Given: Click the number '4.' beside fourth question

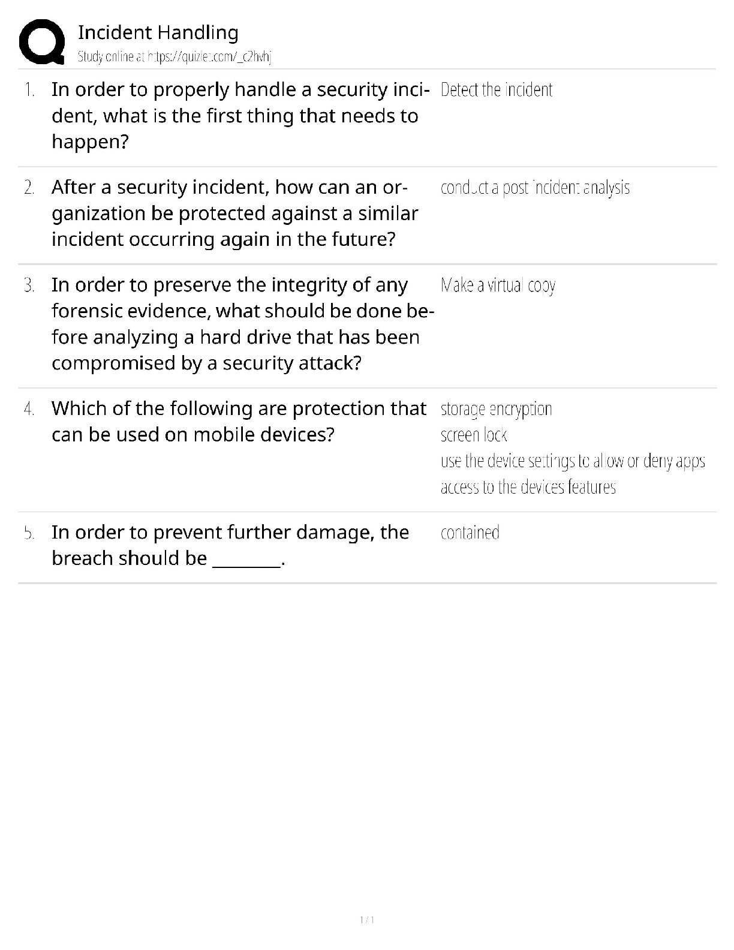Looking at the screenshot, I should tap(29, 409).
